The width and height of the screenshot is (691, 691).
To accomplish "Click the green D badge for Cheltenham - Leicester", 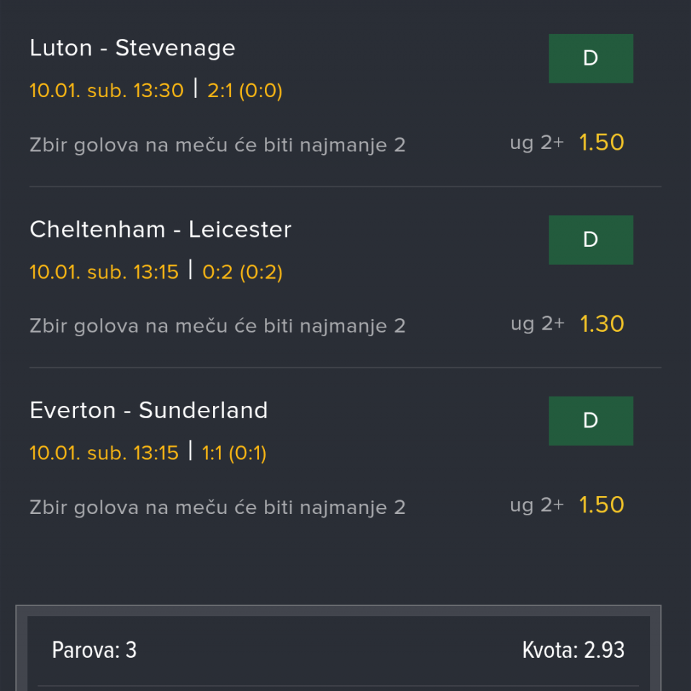I will [x=590, y=240].
